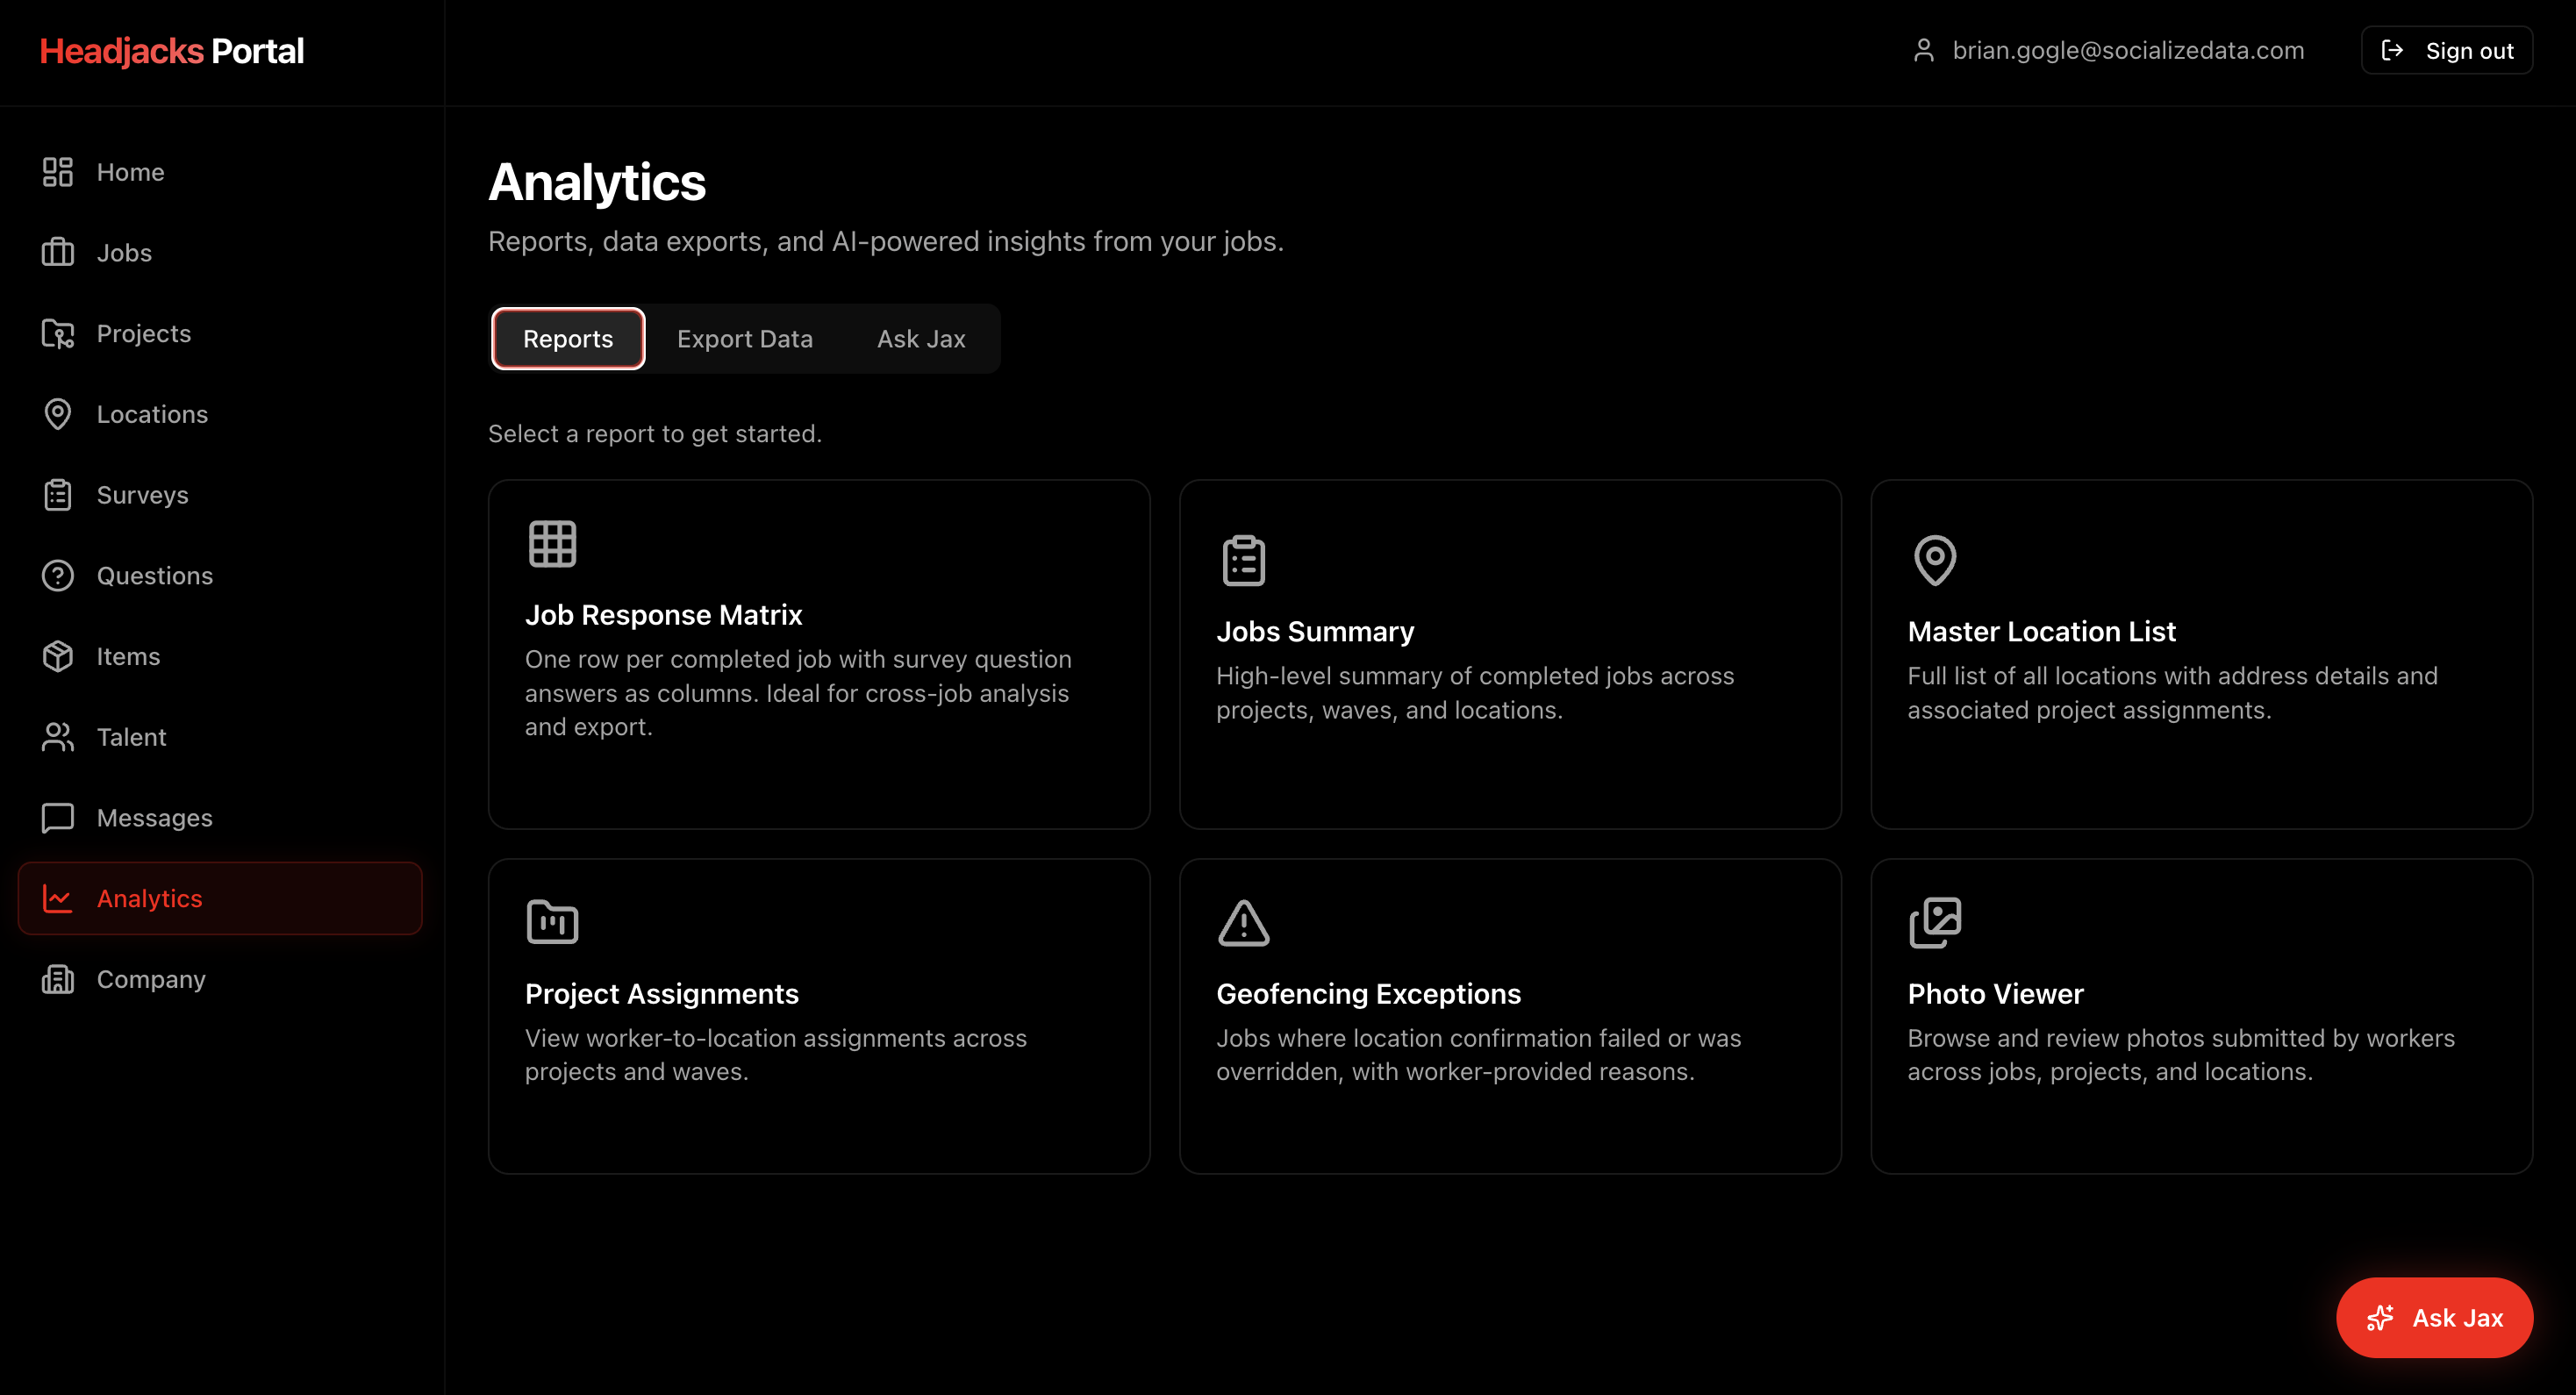Select Surveys in the sidebar
This screenshot has height=1395, width=2576.
[220, 495]
